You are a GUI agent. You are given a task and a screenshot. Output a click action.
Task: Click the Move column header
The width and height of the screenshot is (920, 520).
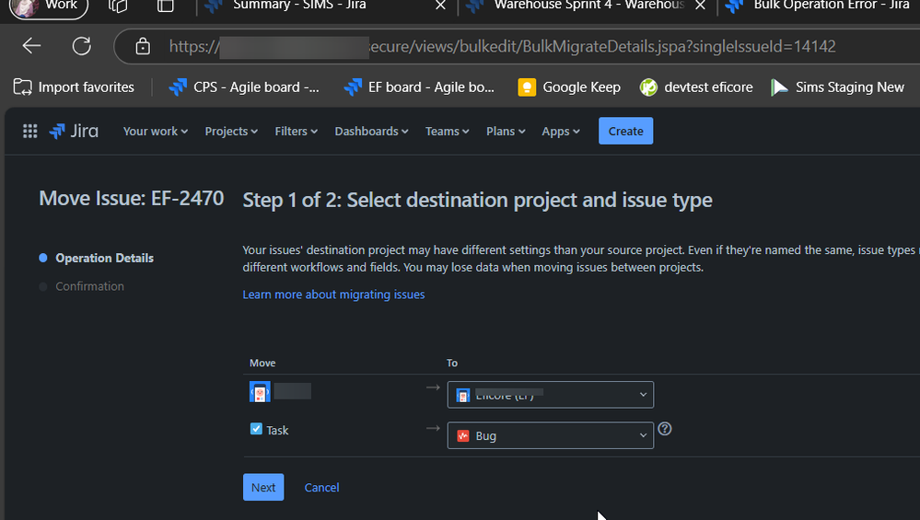tap(262, 363)
